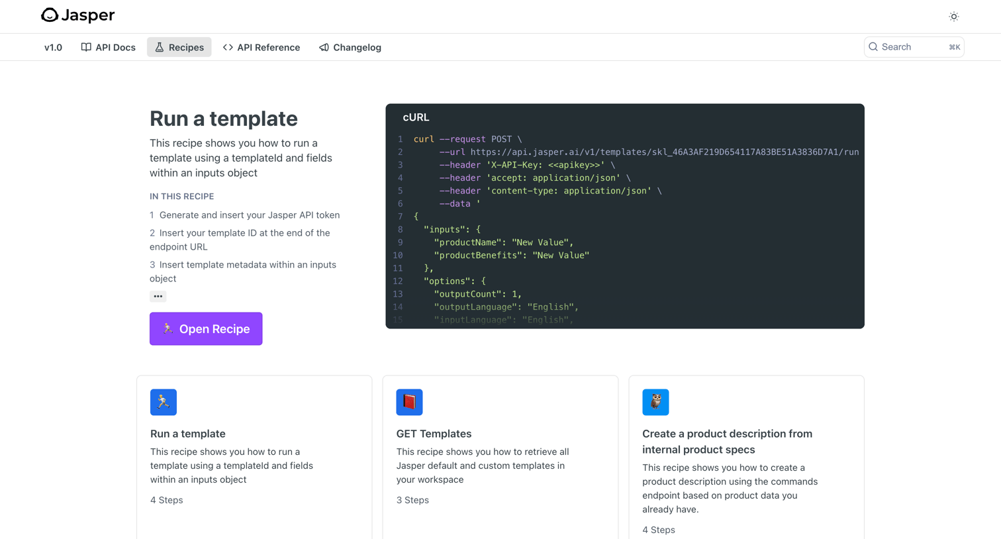1001x539 pixels.
Task: Click the red book icon on the GET Templates card
Action: (x=409, y=402)
